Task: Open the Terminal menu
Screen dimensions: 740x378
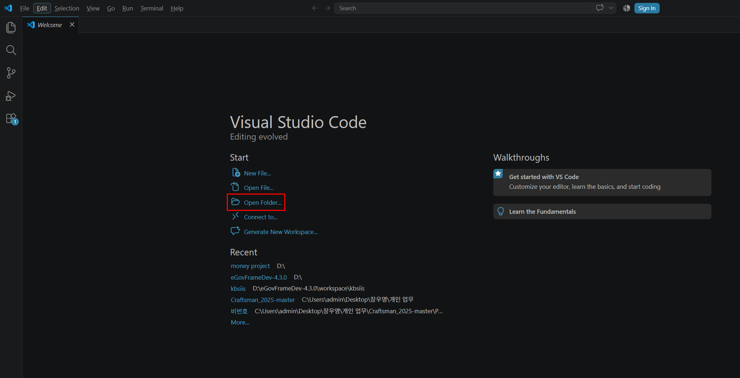Action: coord(152,8)
